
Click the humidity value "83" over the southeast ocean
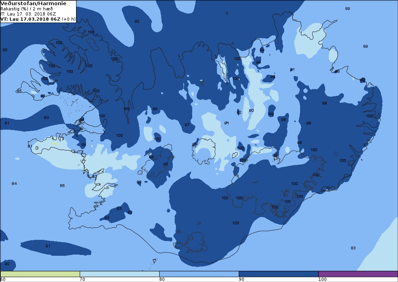(x=353, y=248)
